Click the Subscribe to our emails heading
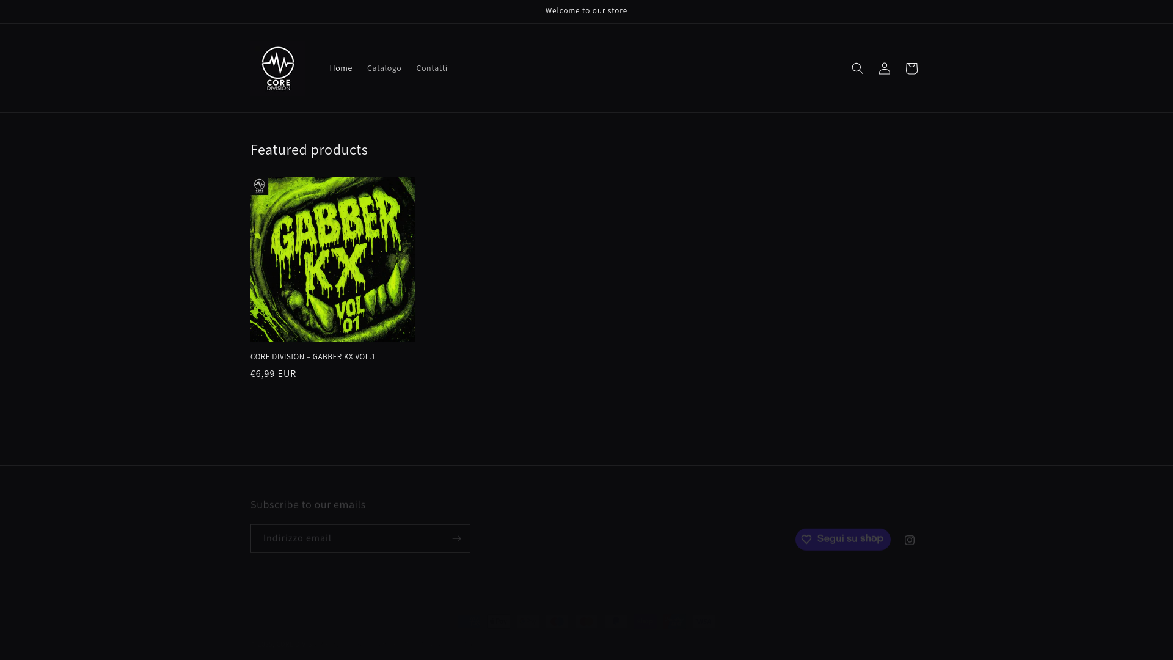 tap(308, 505)
